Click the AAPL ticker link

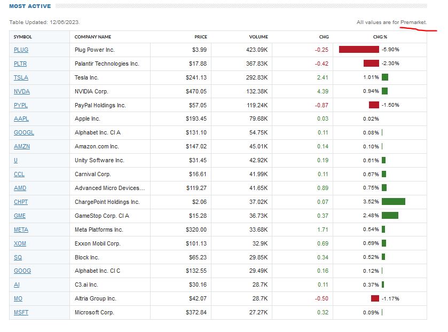pyautogui.click(x=21, y=119)
